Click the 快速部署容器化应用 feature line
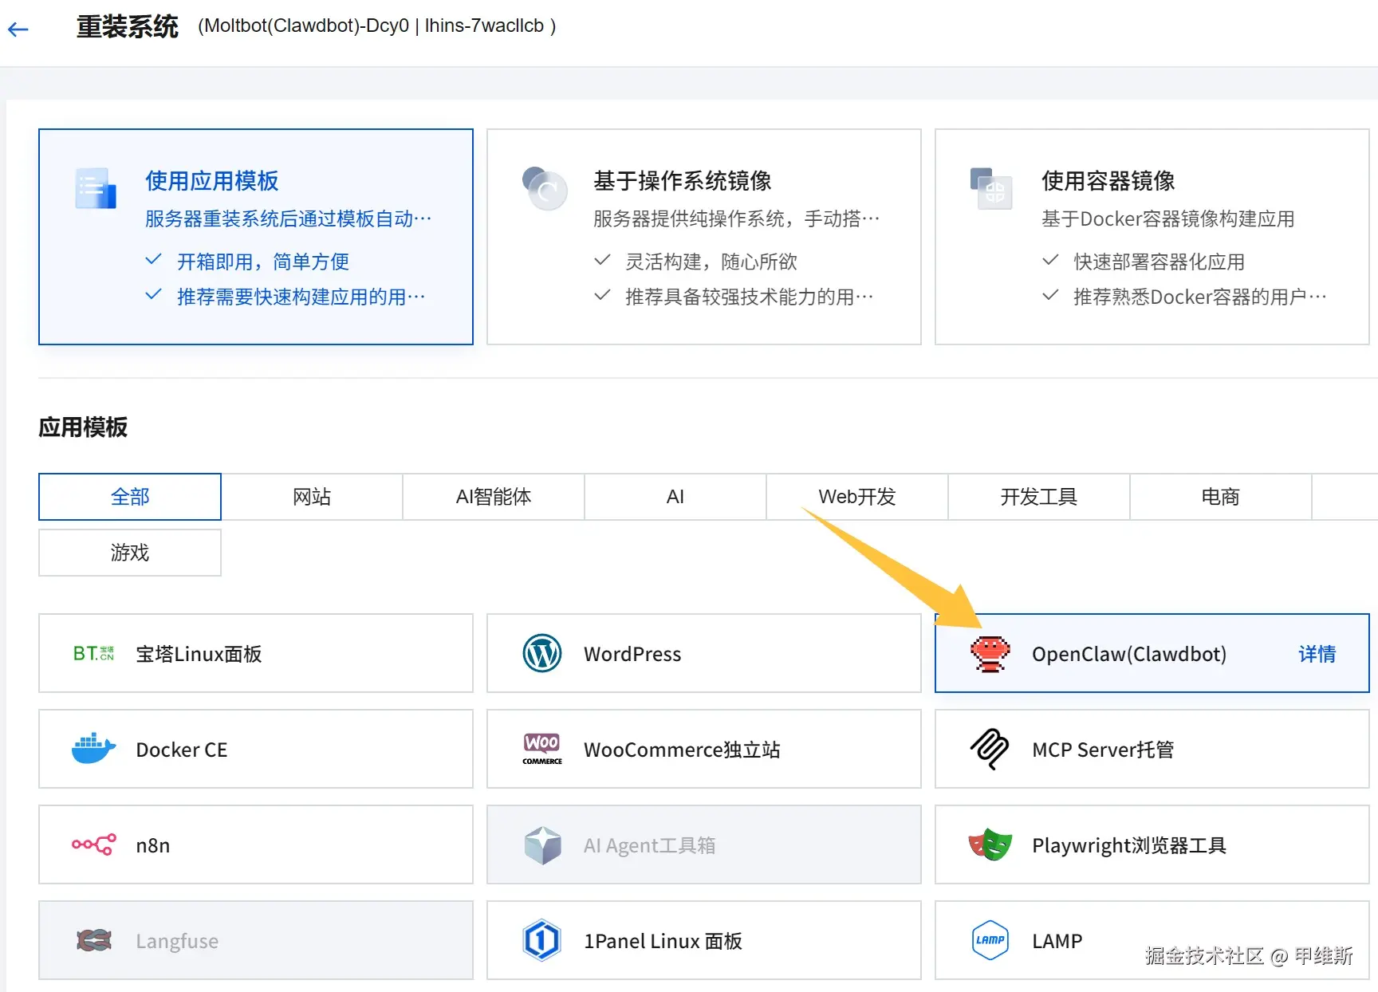This screenshot has height=992, width=1378. (x=1159, y=262)
